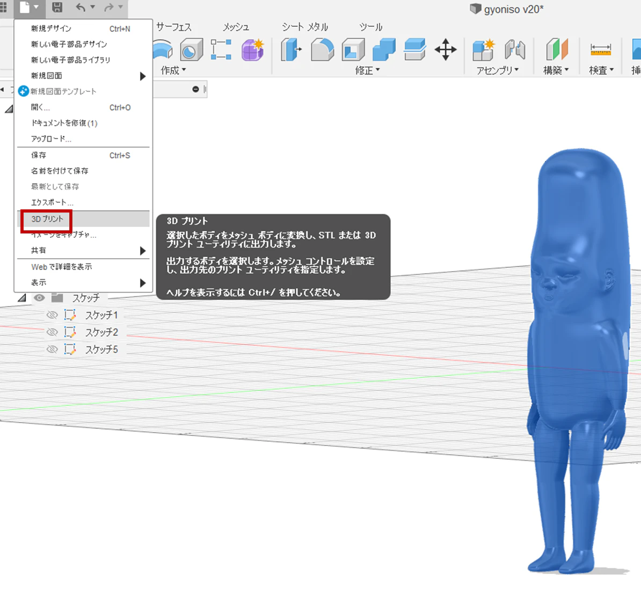Choose エクスポート... from the File menu
The height and width of the screenshot is (591, 641).
pos(83,202)
